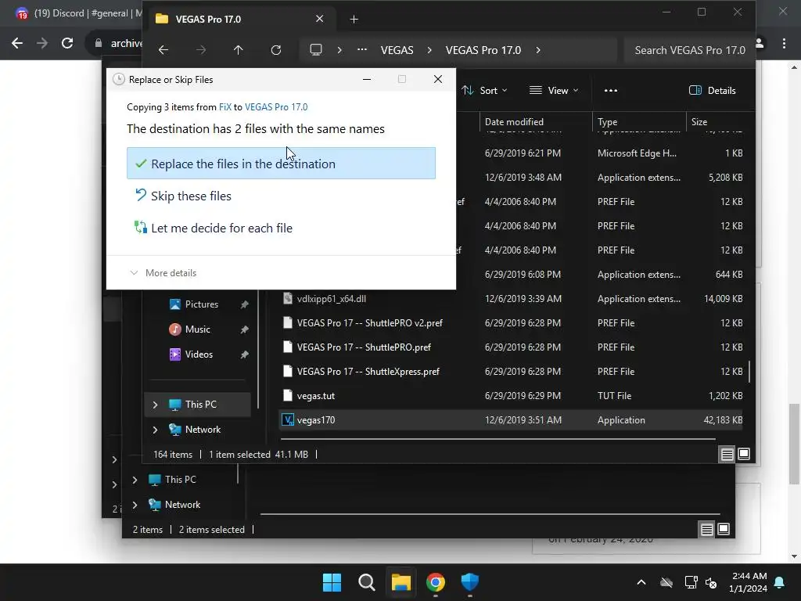The height and width of the screenshot is (601, 801).
Task: Open notifications bell in the taskbar
Action: tap(780, 582)
